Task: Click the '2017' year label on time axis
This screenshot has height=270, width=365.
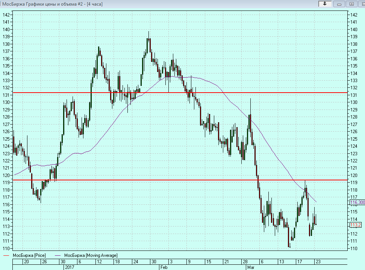Action: click(x=70, y=267)
